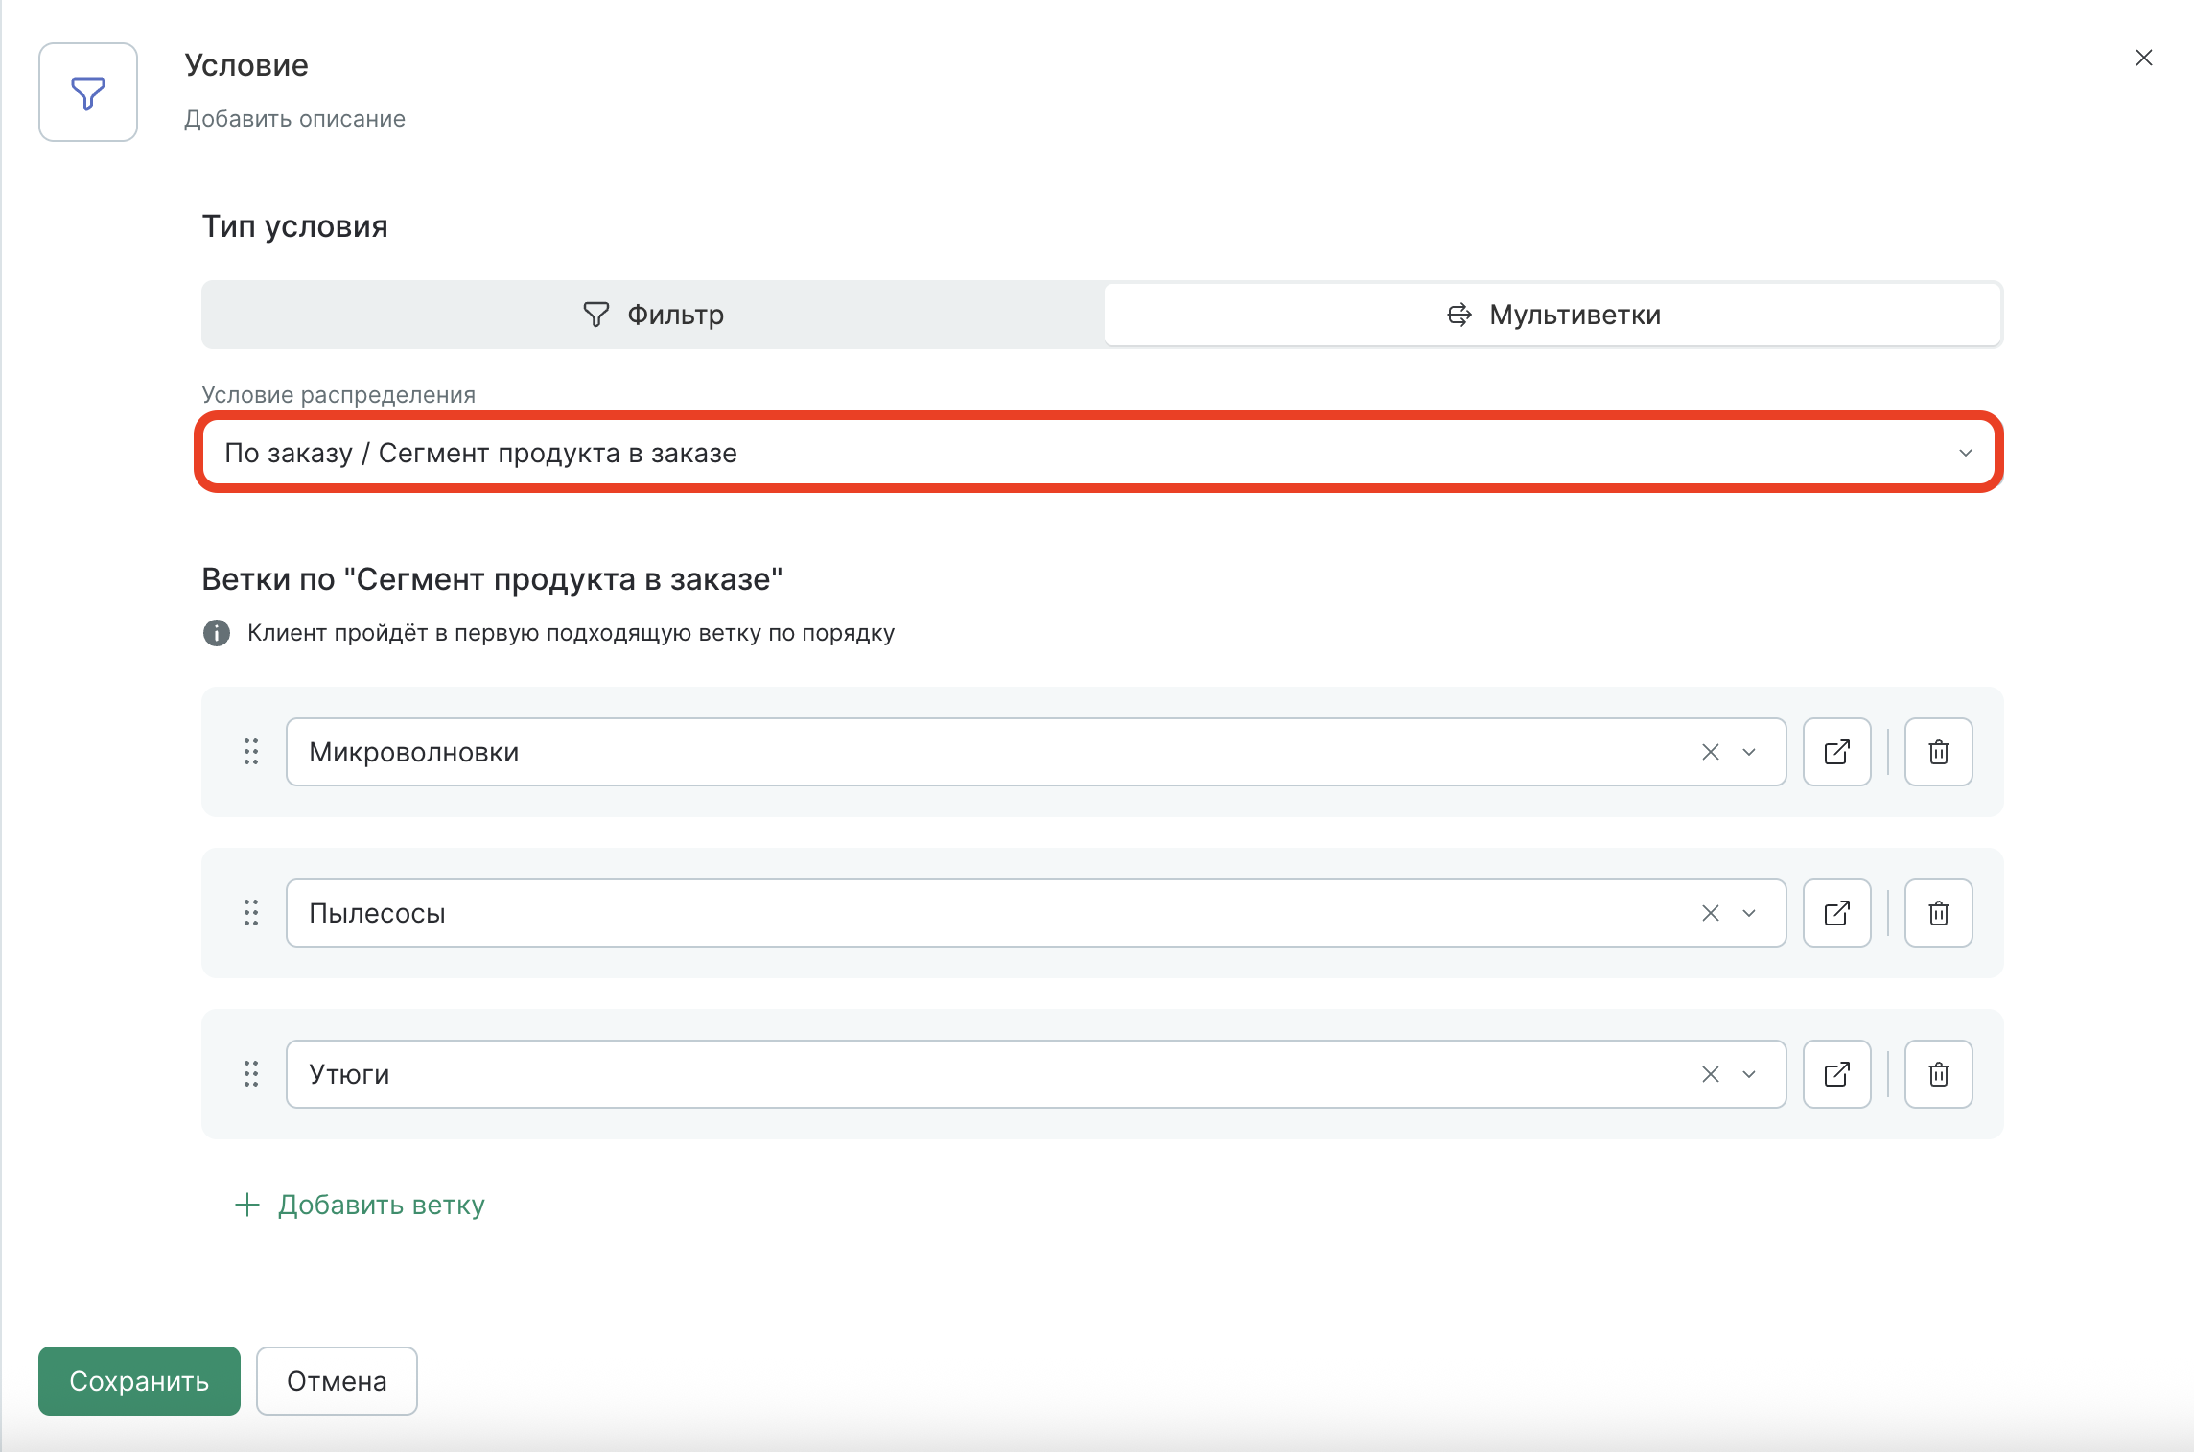Clear the Пылесосы selection
Image resolution: width=2194 pixels, height=1452 pixels.
pos(1711,913)
